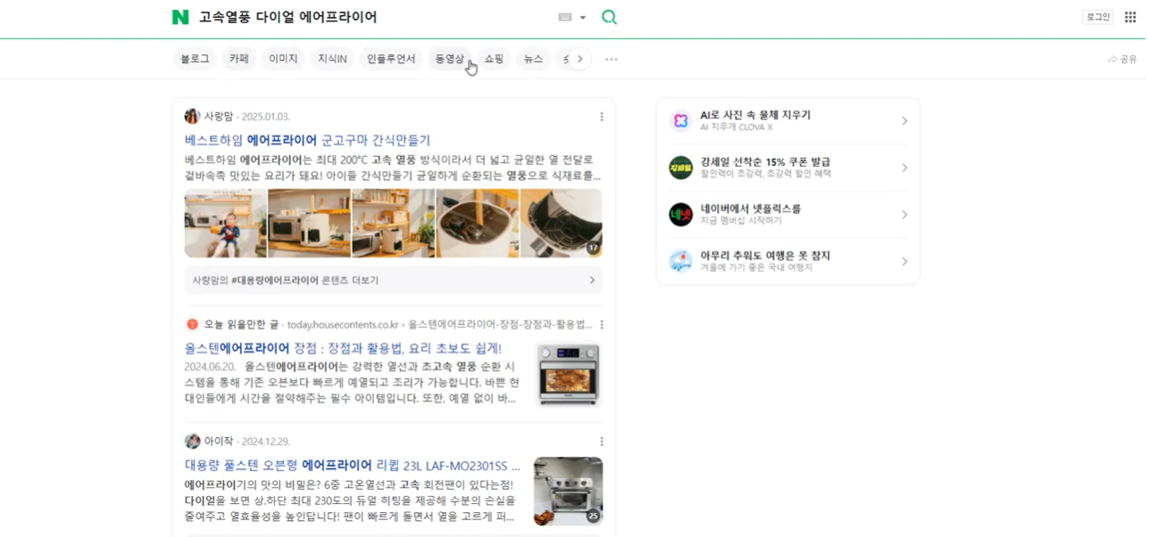Click the 네넷 Netflix membership icon
This screenshot has height=537, width=1149.
coord(680,214)
